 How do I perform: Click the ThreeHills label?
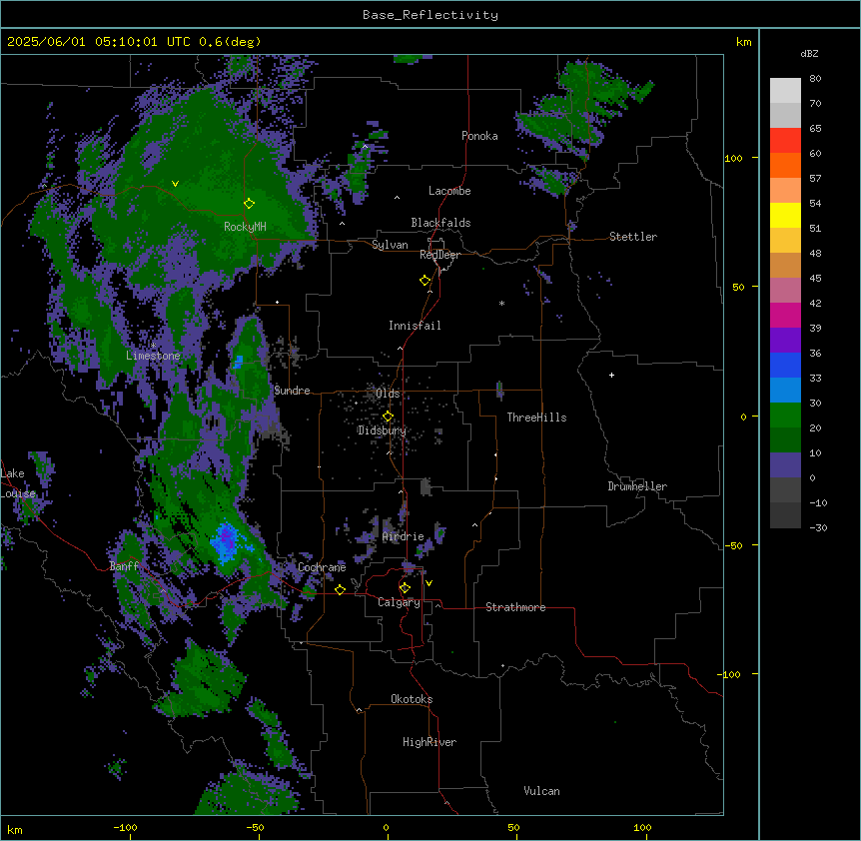pos(536,418)
